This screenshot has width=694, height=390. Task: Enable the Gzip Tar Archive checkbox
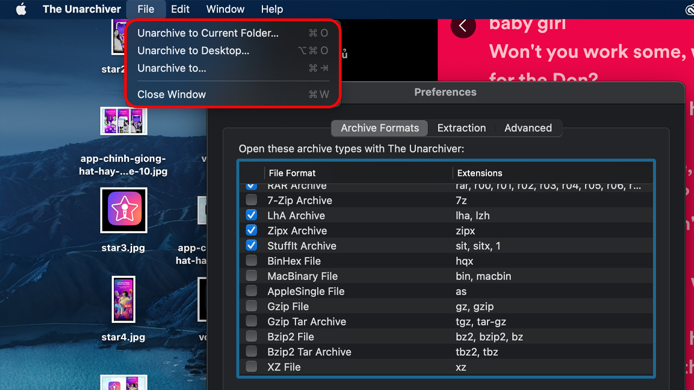(251, 321)
